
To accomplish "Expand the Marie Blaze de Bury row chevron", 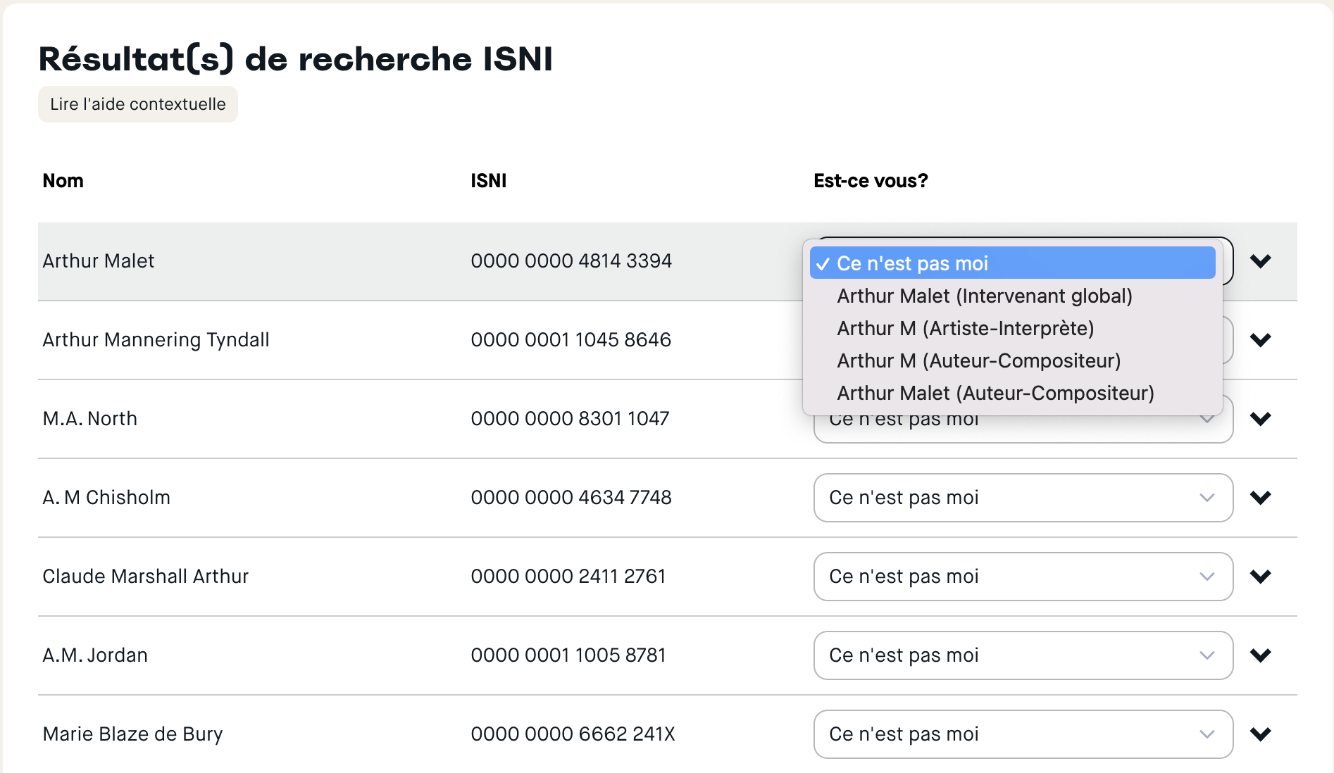I will (x=1260, y=734).
